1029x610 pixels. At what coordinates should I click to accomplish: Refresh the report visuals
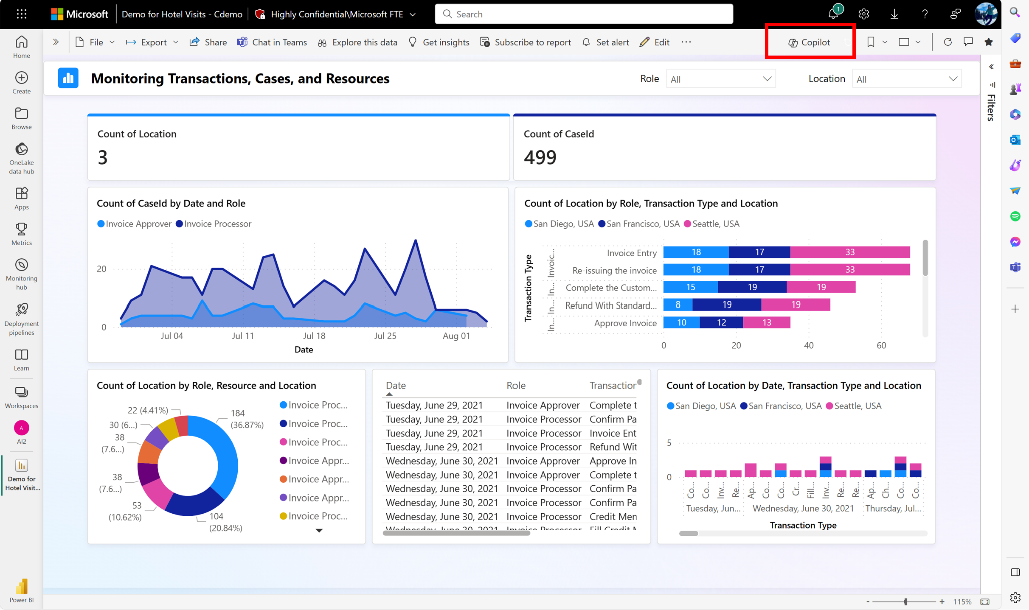click(947, 42)
